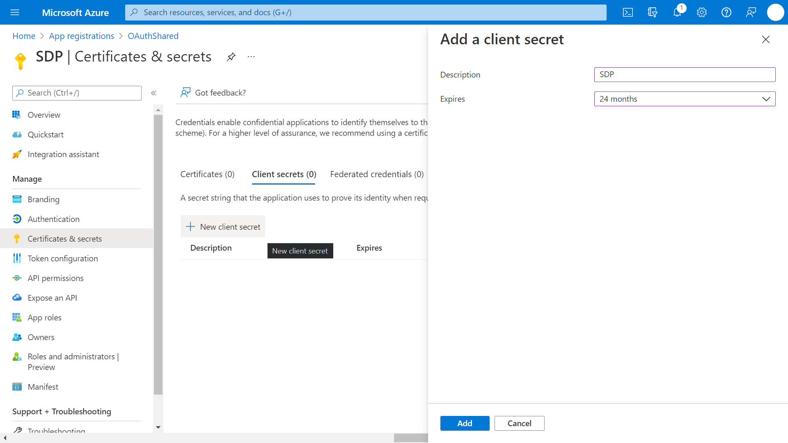Expand the Expires dropdown
The image size is (788, 443).
(685, 99)
